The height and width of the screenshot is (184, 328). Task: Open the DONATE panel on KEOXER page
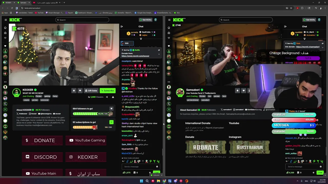(x=42, y=140)
